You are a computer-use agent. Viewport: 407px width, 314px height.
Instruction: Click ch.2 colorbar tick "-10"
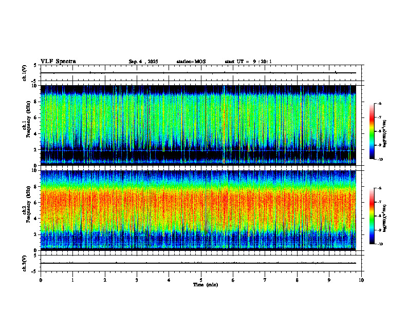pos(380,244)
